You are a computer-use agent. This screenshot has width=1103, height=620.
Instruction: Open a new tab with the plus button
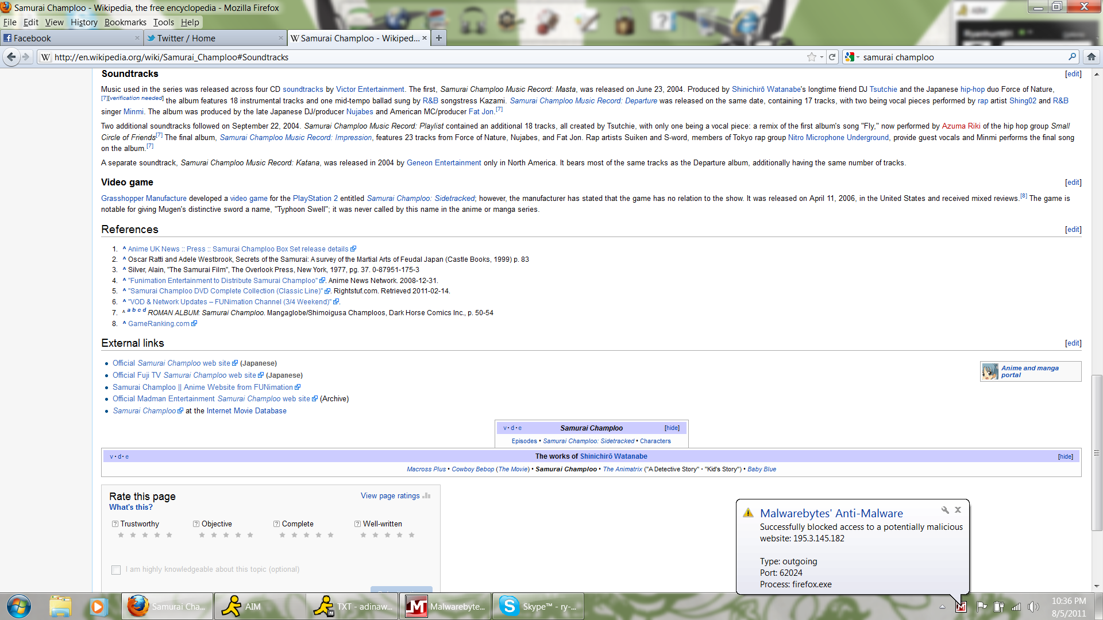click(438, 38)
